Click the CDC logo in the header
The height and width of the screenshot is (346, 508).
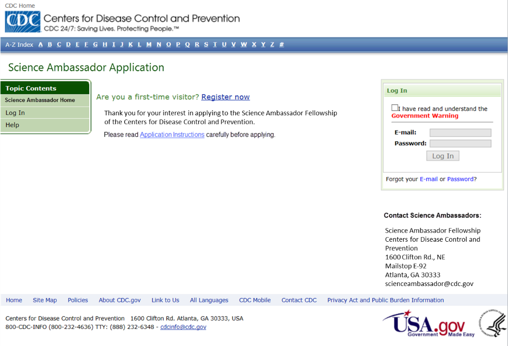click(23, 22)
